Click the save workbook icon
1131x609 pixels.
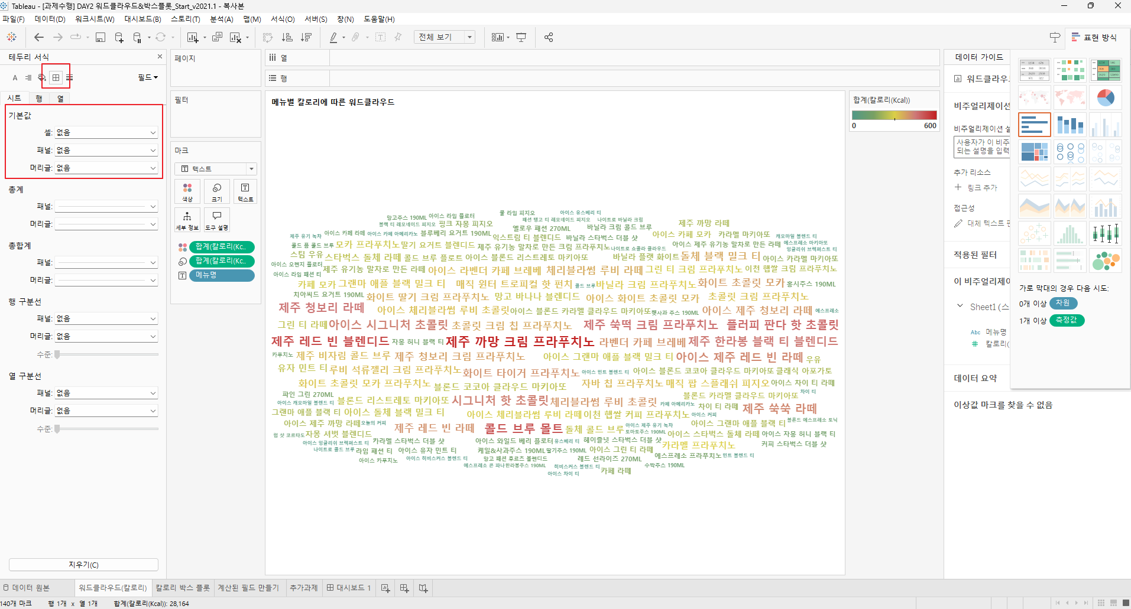click(101, 37)
